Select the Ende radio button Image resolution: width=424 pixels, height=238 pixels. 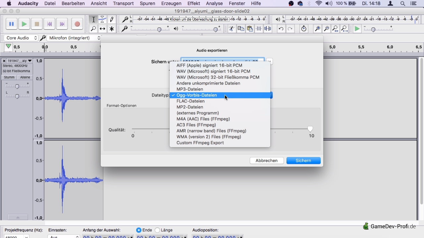pyautogui.click(x=138, y=230)
